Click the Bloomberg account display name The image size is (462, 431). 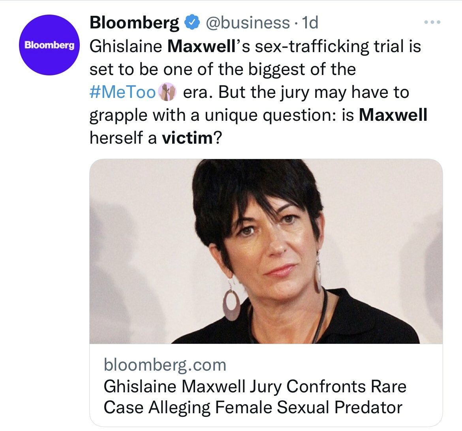pos(134,23)
